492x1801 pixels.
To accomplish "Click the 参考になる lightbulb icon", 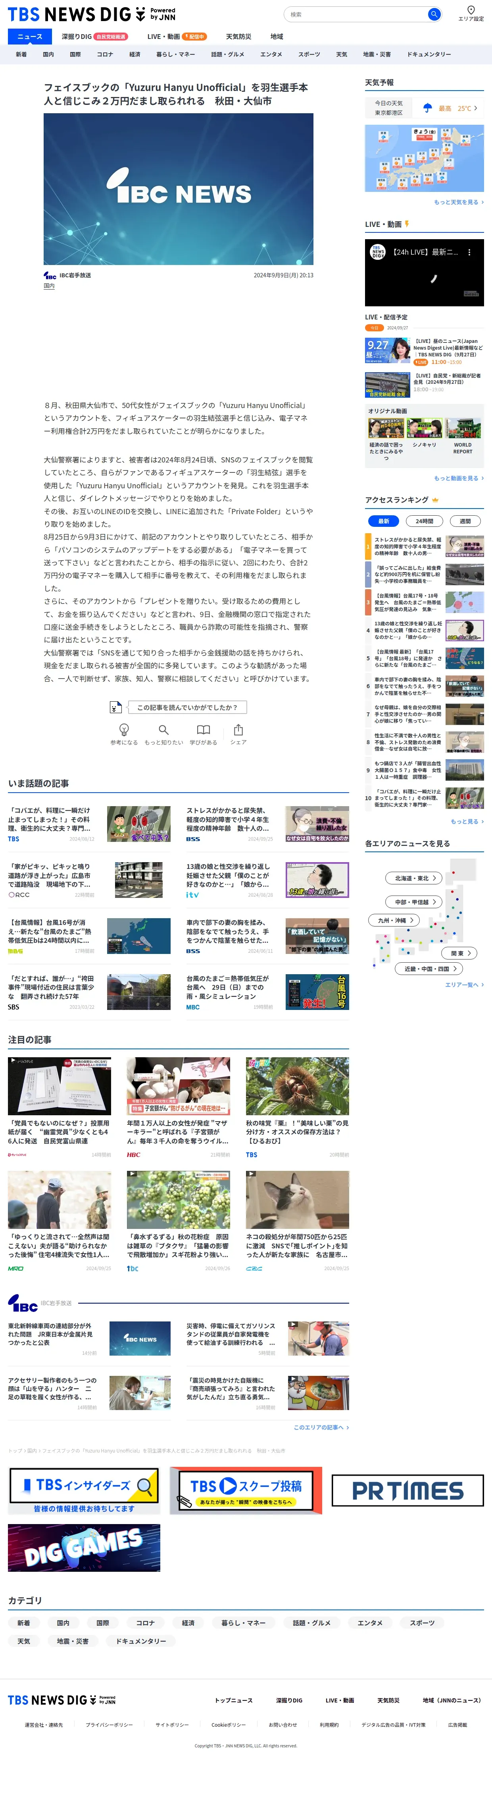I will 123,729.
